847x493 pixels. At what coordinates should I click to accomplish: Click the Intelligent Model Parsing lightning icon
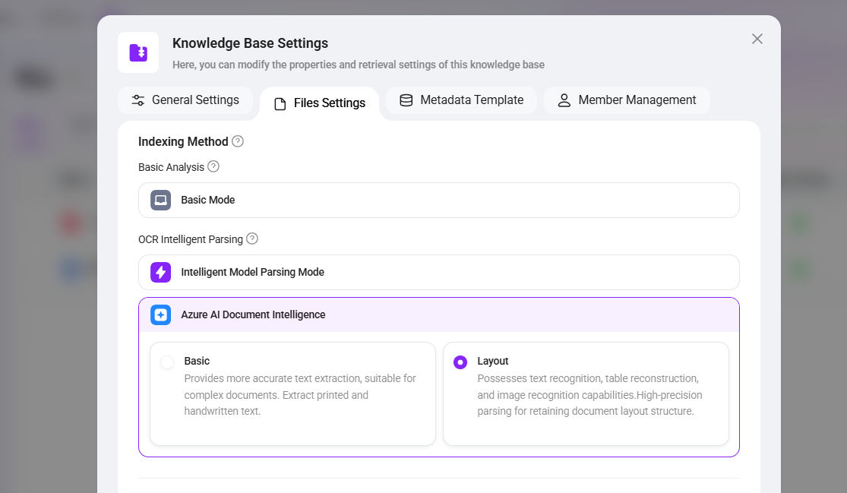(x=160, y=272)
